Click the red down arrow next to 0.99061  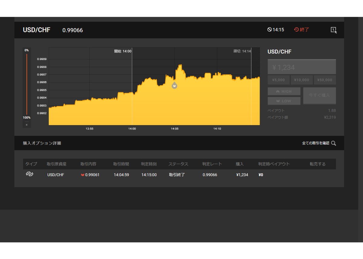(x=83, y=175)
